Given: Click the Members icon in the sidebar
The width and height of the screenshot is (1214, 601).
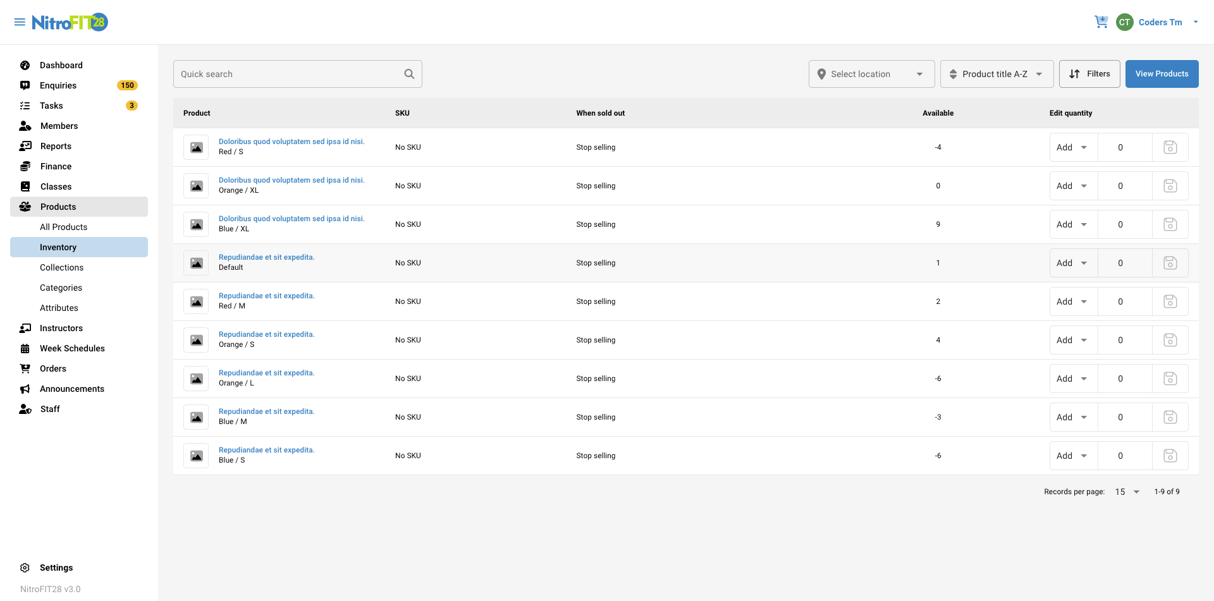Looking at the screenshot, I should tap(25, 126).
